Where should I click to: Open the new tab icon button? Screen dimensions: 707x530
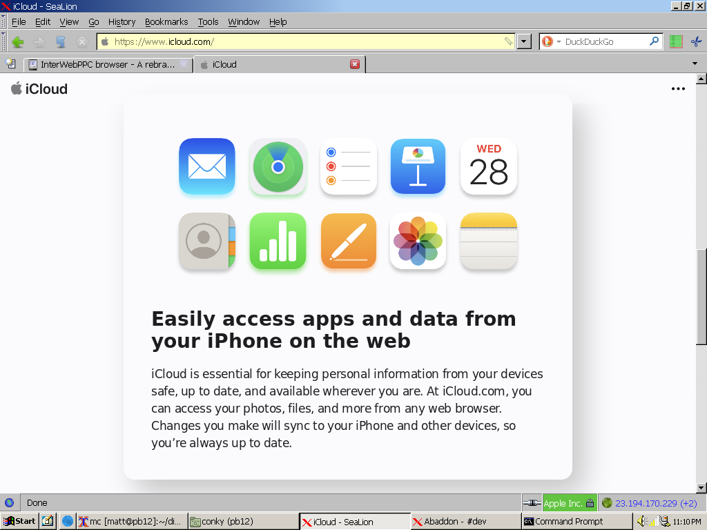click(x=10, y=64)
